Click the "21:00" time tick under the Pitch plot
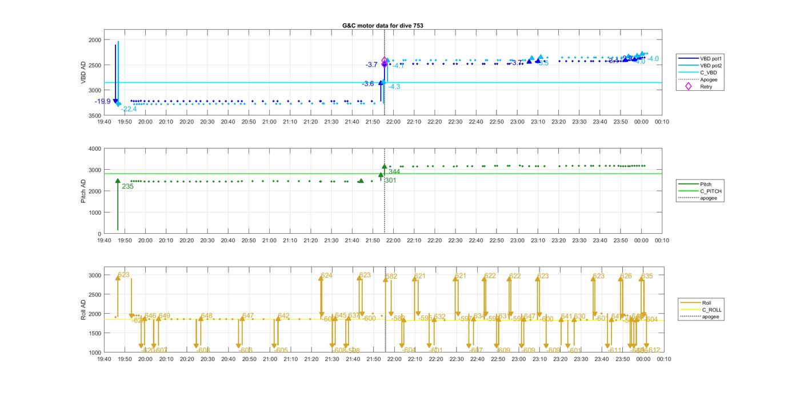This screenshot has height=396, width=800. pyautogui.click(x=269, y=241)
